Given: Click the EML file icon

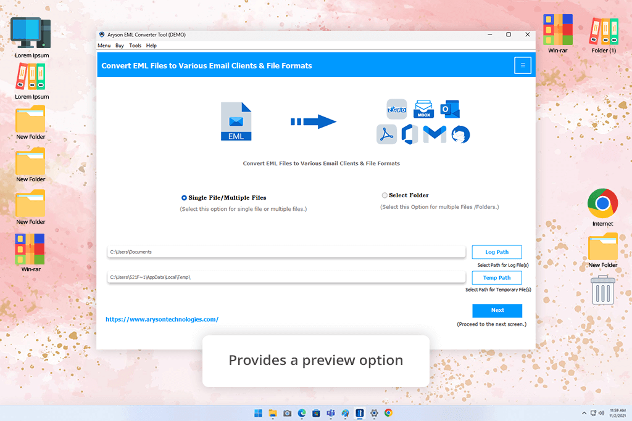Looking at the screenshot, I should click(236, 121).
